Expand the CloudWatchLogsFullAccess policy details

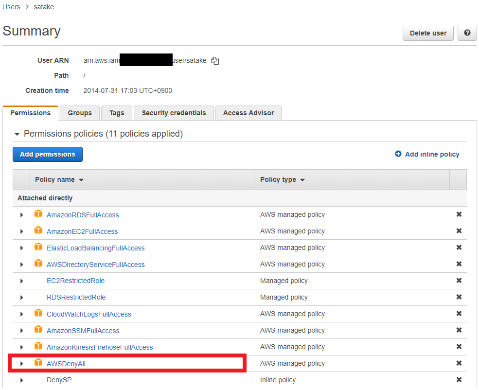coord(21,314)
